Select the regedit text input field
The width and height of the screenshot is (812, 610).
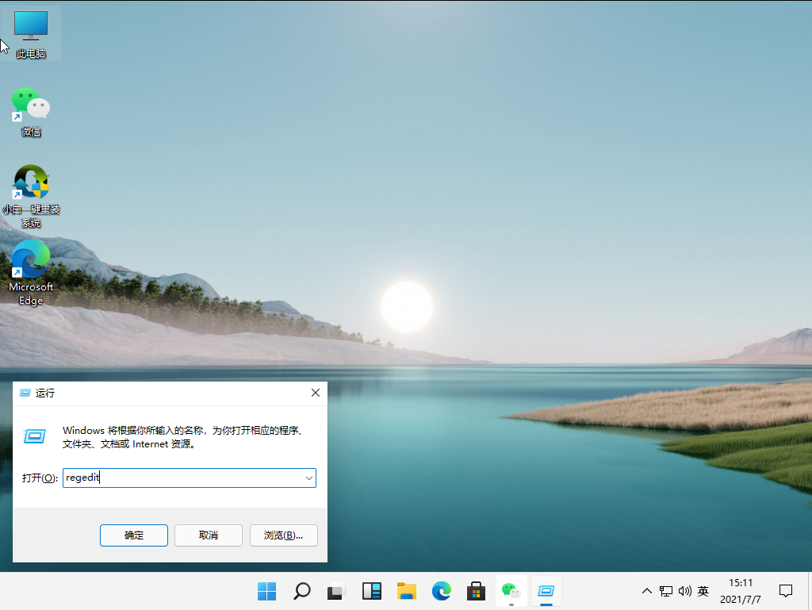(182, 478)
